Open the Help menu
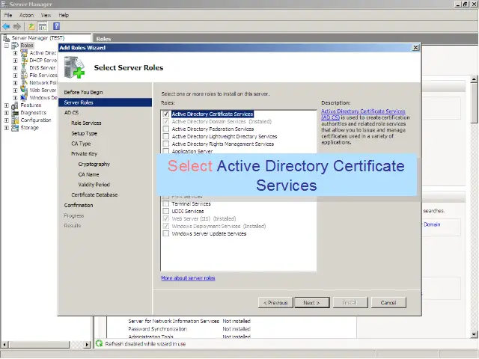The image size is (479, 359). [x=64, y=15]
